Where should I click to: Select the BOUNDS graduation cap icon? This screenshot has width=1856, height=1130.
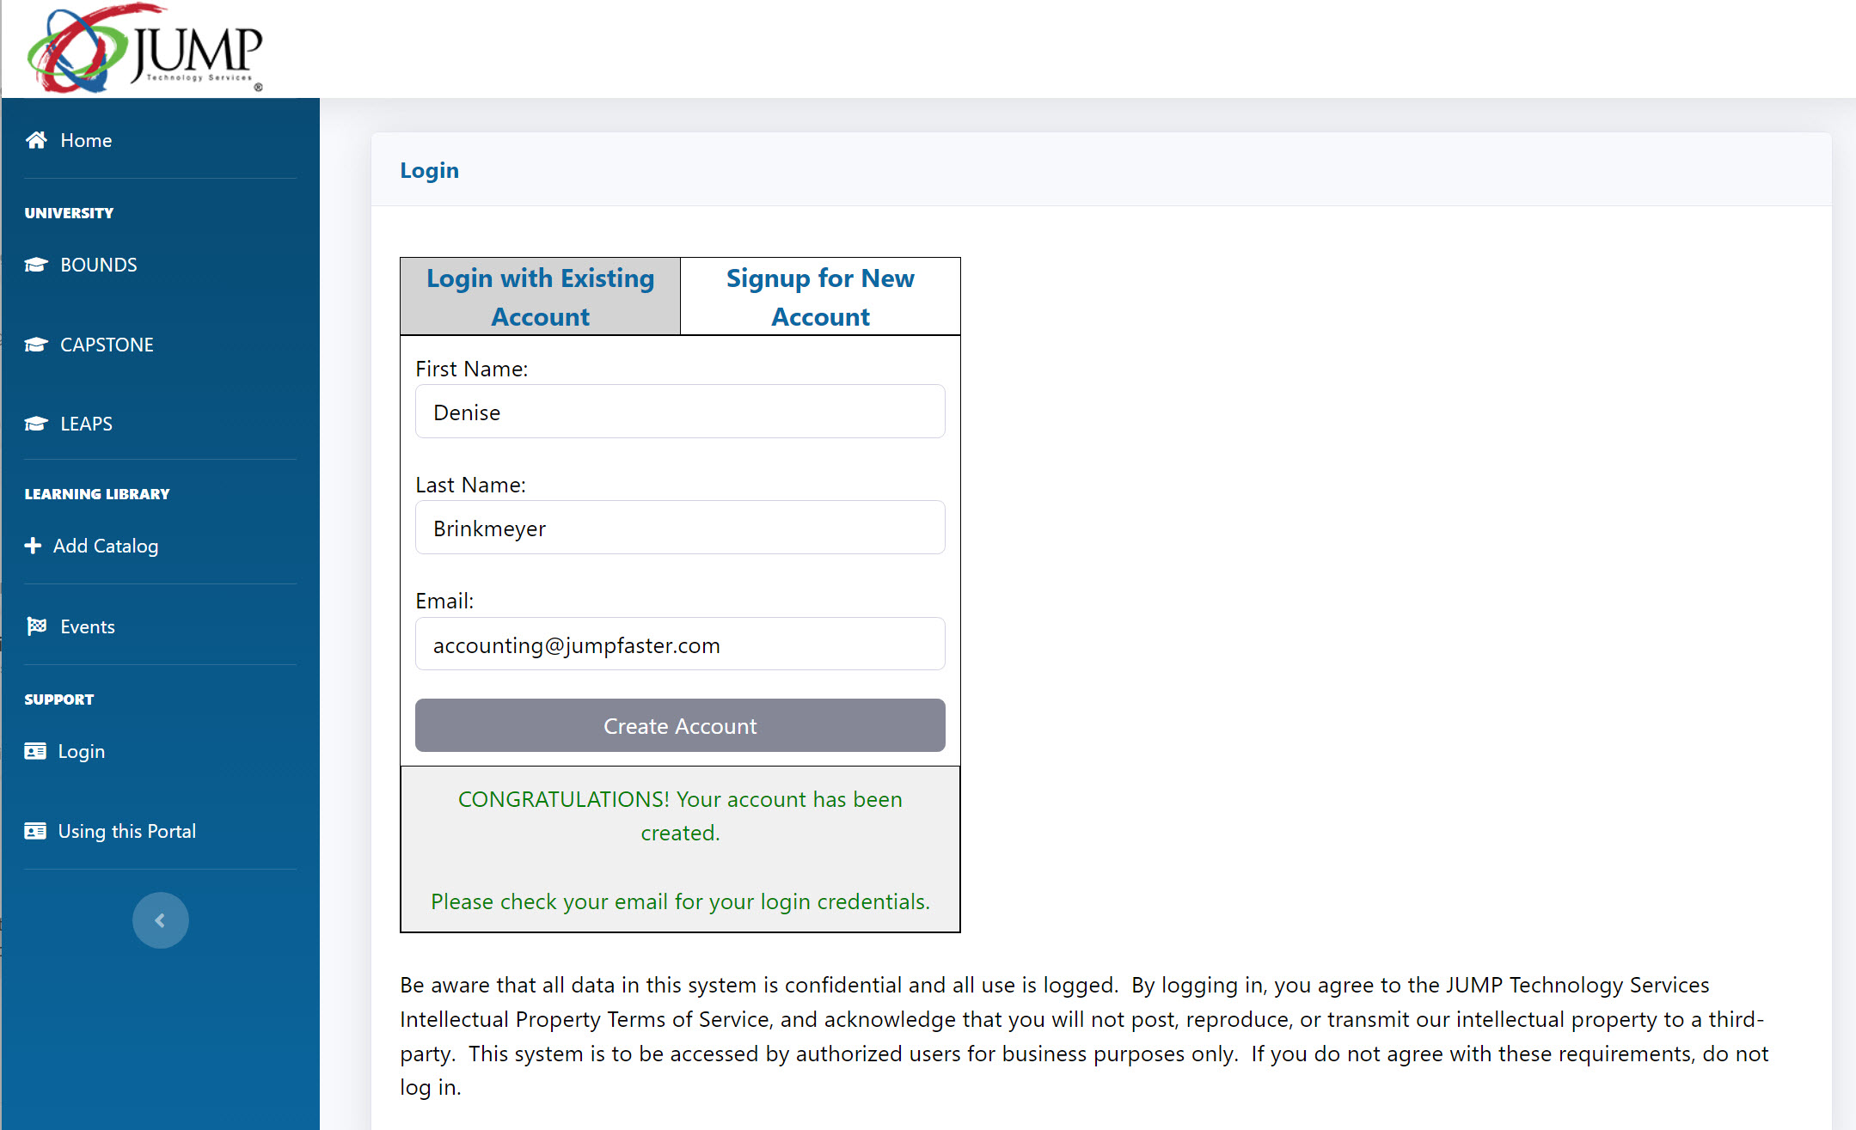[x=37, y=264]
